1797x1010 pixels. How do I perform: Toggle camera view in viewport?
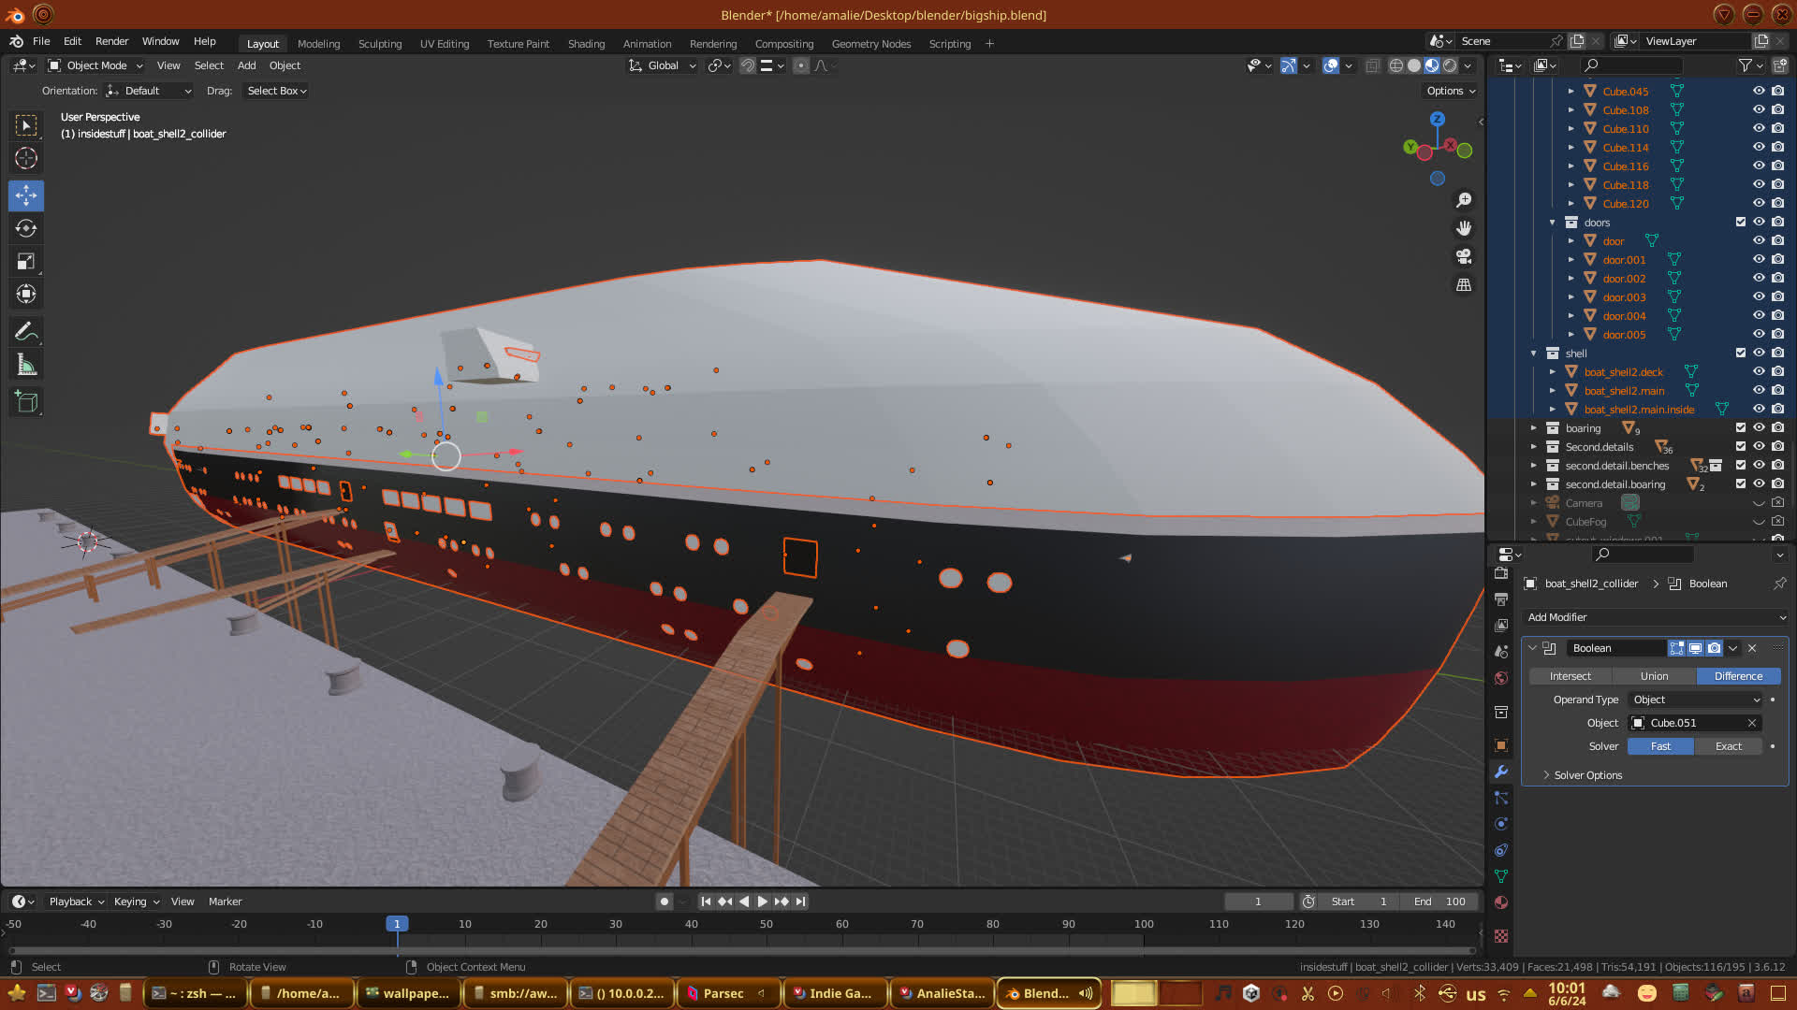(x=1464, y=256)
